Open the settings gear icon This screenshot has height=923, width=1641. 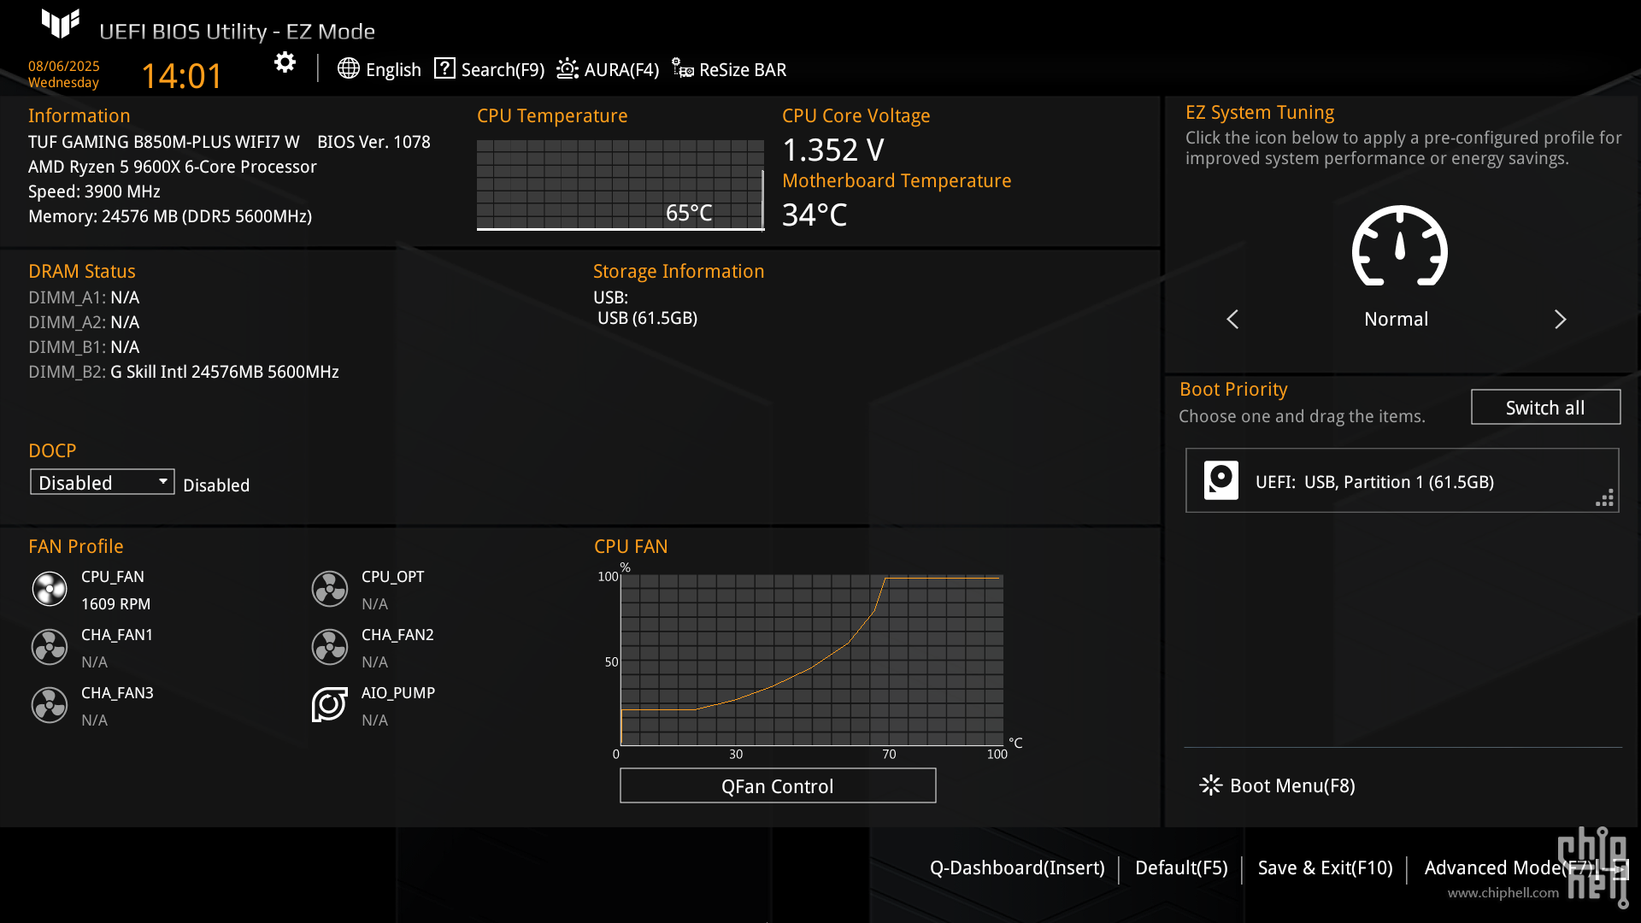(285, 62)
